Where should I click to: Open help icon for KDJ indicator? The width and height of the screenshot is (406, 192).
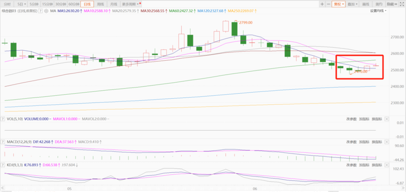[x=3, y=165]
